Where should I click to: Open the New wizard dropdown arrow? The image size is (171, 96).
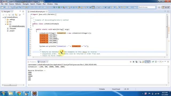point(5,7)
